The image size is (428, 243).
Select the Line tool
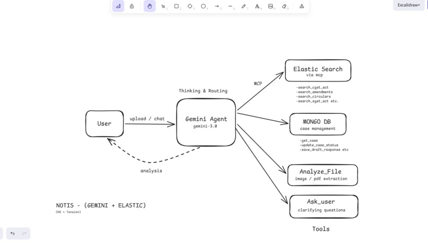pyautogui.click(x=230, y=6)
